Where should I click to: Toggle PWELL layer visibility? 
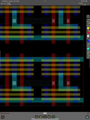(88, 20)
